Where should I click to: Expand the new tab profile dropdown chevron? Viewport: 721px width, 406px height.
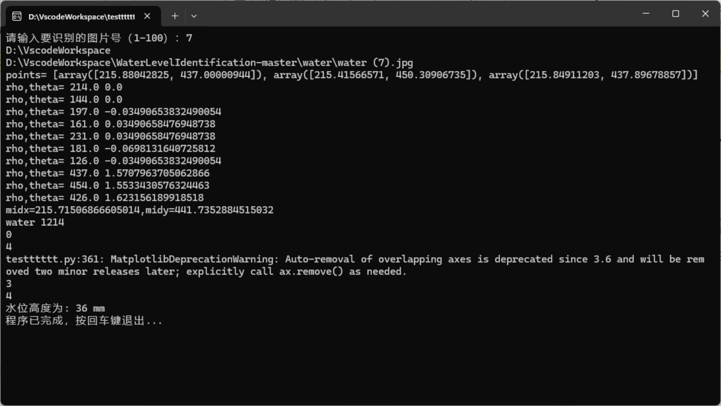(194, 16)
